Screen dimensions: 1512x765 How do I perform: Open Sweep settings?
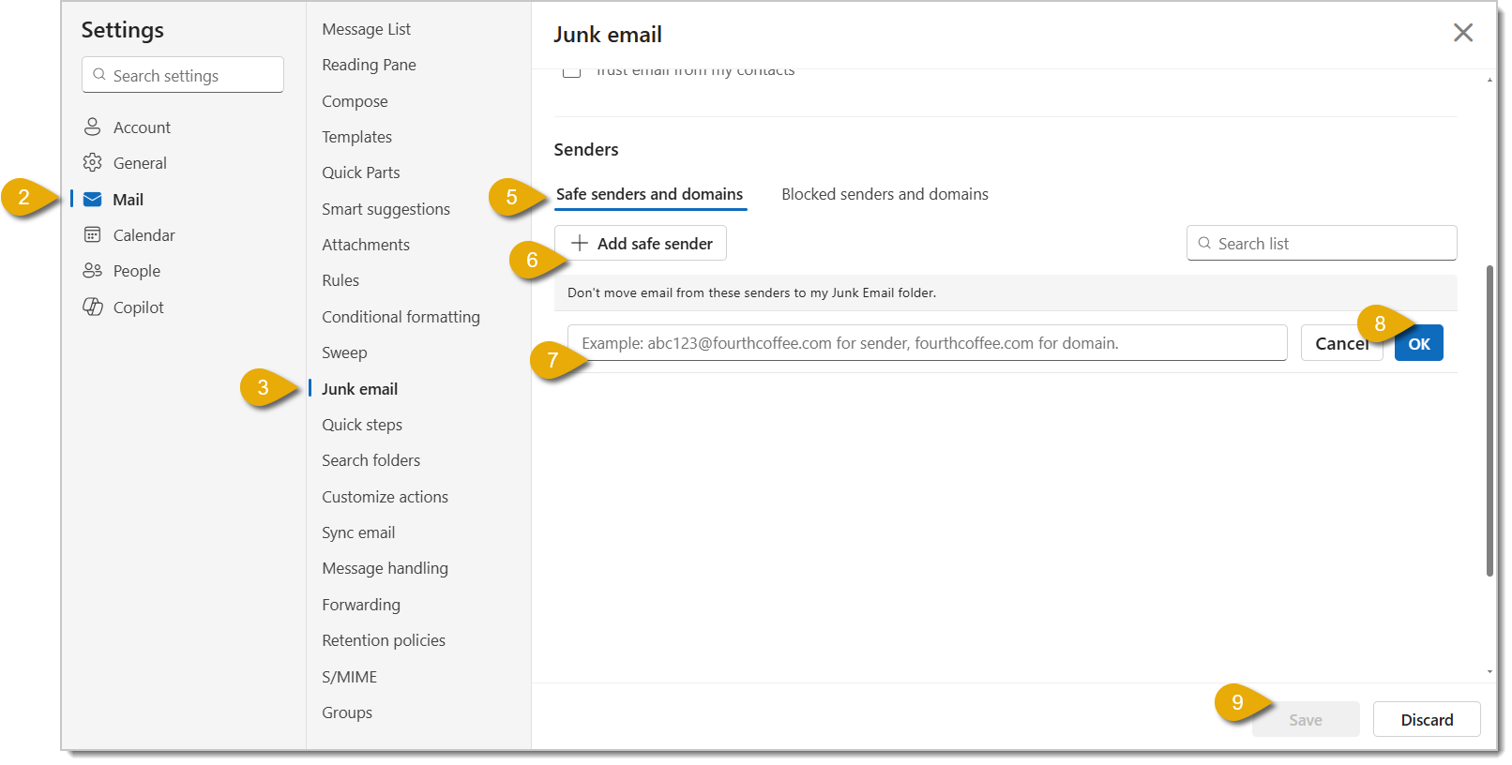tap(344, 352)
